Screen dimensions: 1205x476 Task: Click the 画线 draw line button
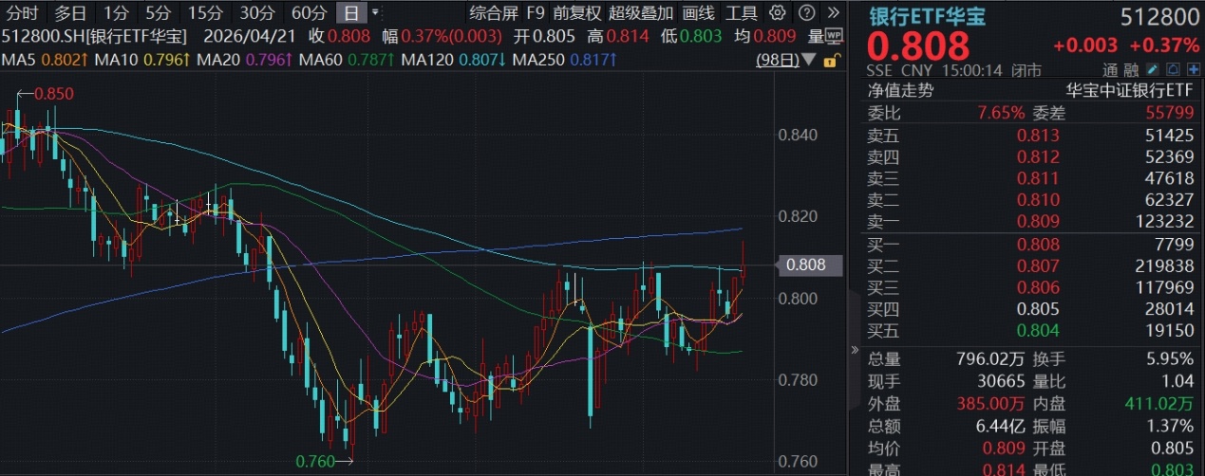pyautogui.click(x=698, y=13)
